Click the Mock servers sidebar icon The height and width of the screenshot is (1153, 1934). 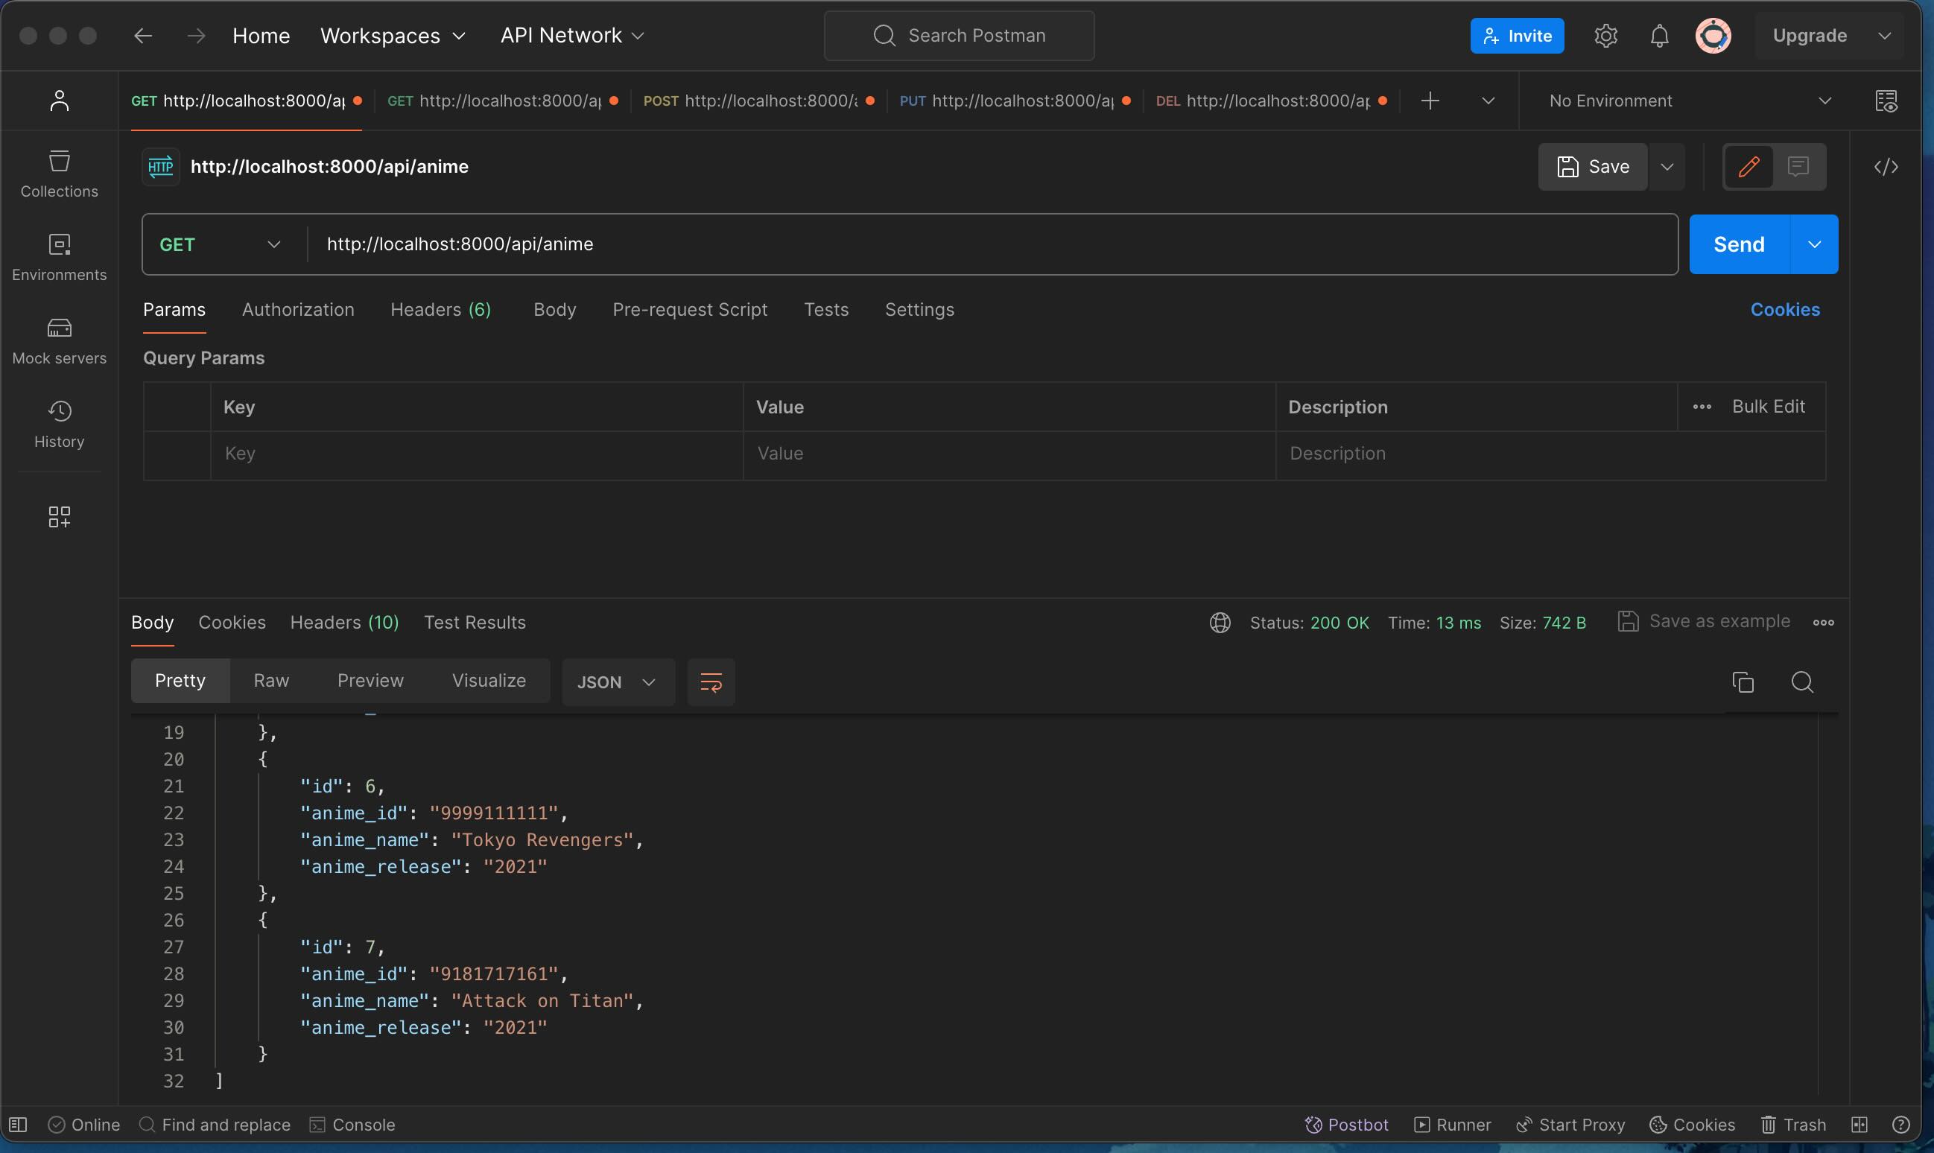point(59,340)
